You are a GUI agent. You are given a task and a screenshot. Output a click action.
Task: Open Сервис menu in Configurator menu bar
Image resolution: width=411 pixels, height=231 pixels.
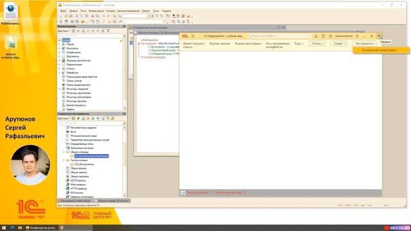[x=146, y=11]
